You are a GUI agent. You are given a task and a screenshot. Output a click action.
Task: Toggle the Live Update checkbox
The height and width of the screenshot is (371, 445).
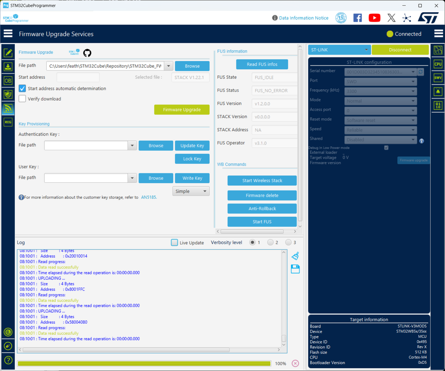174,243
